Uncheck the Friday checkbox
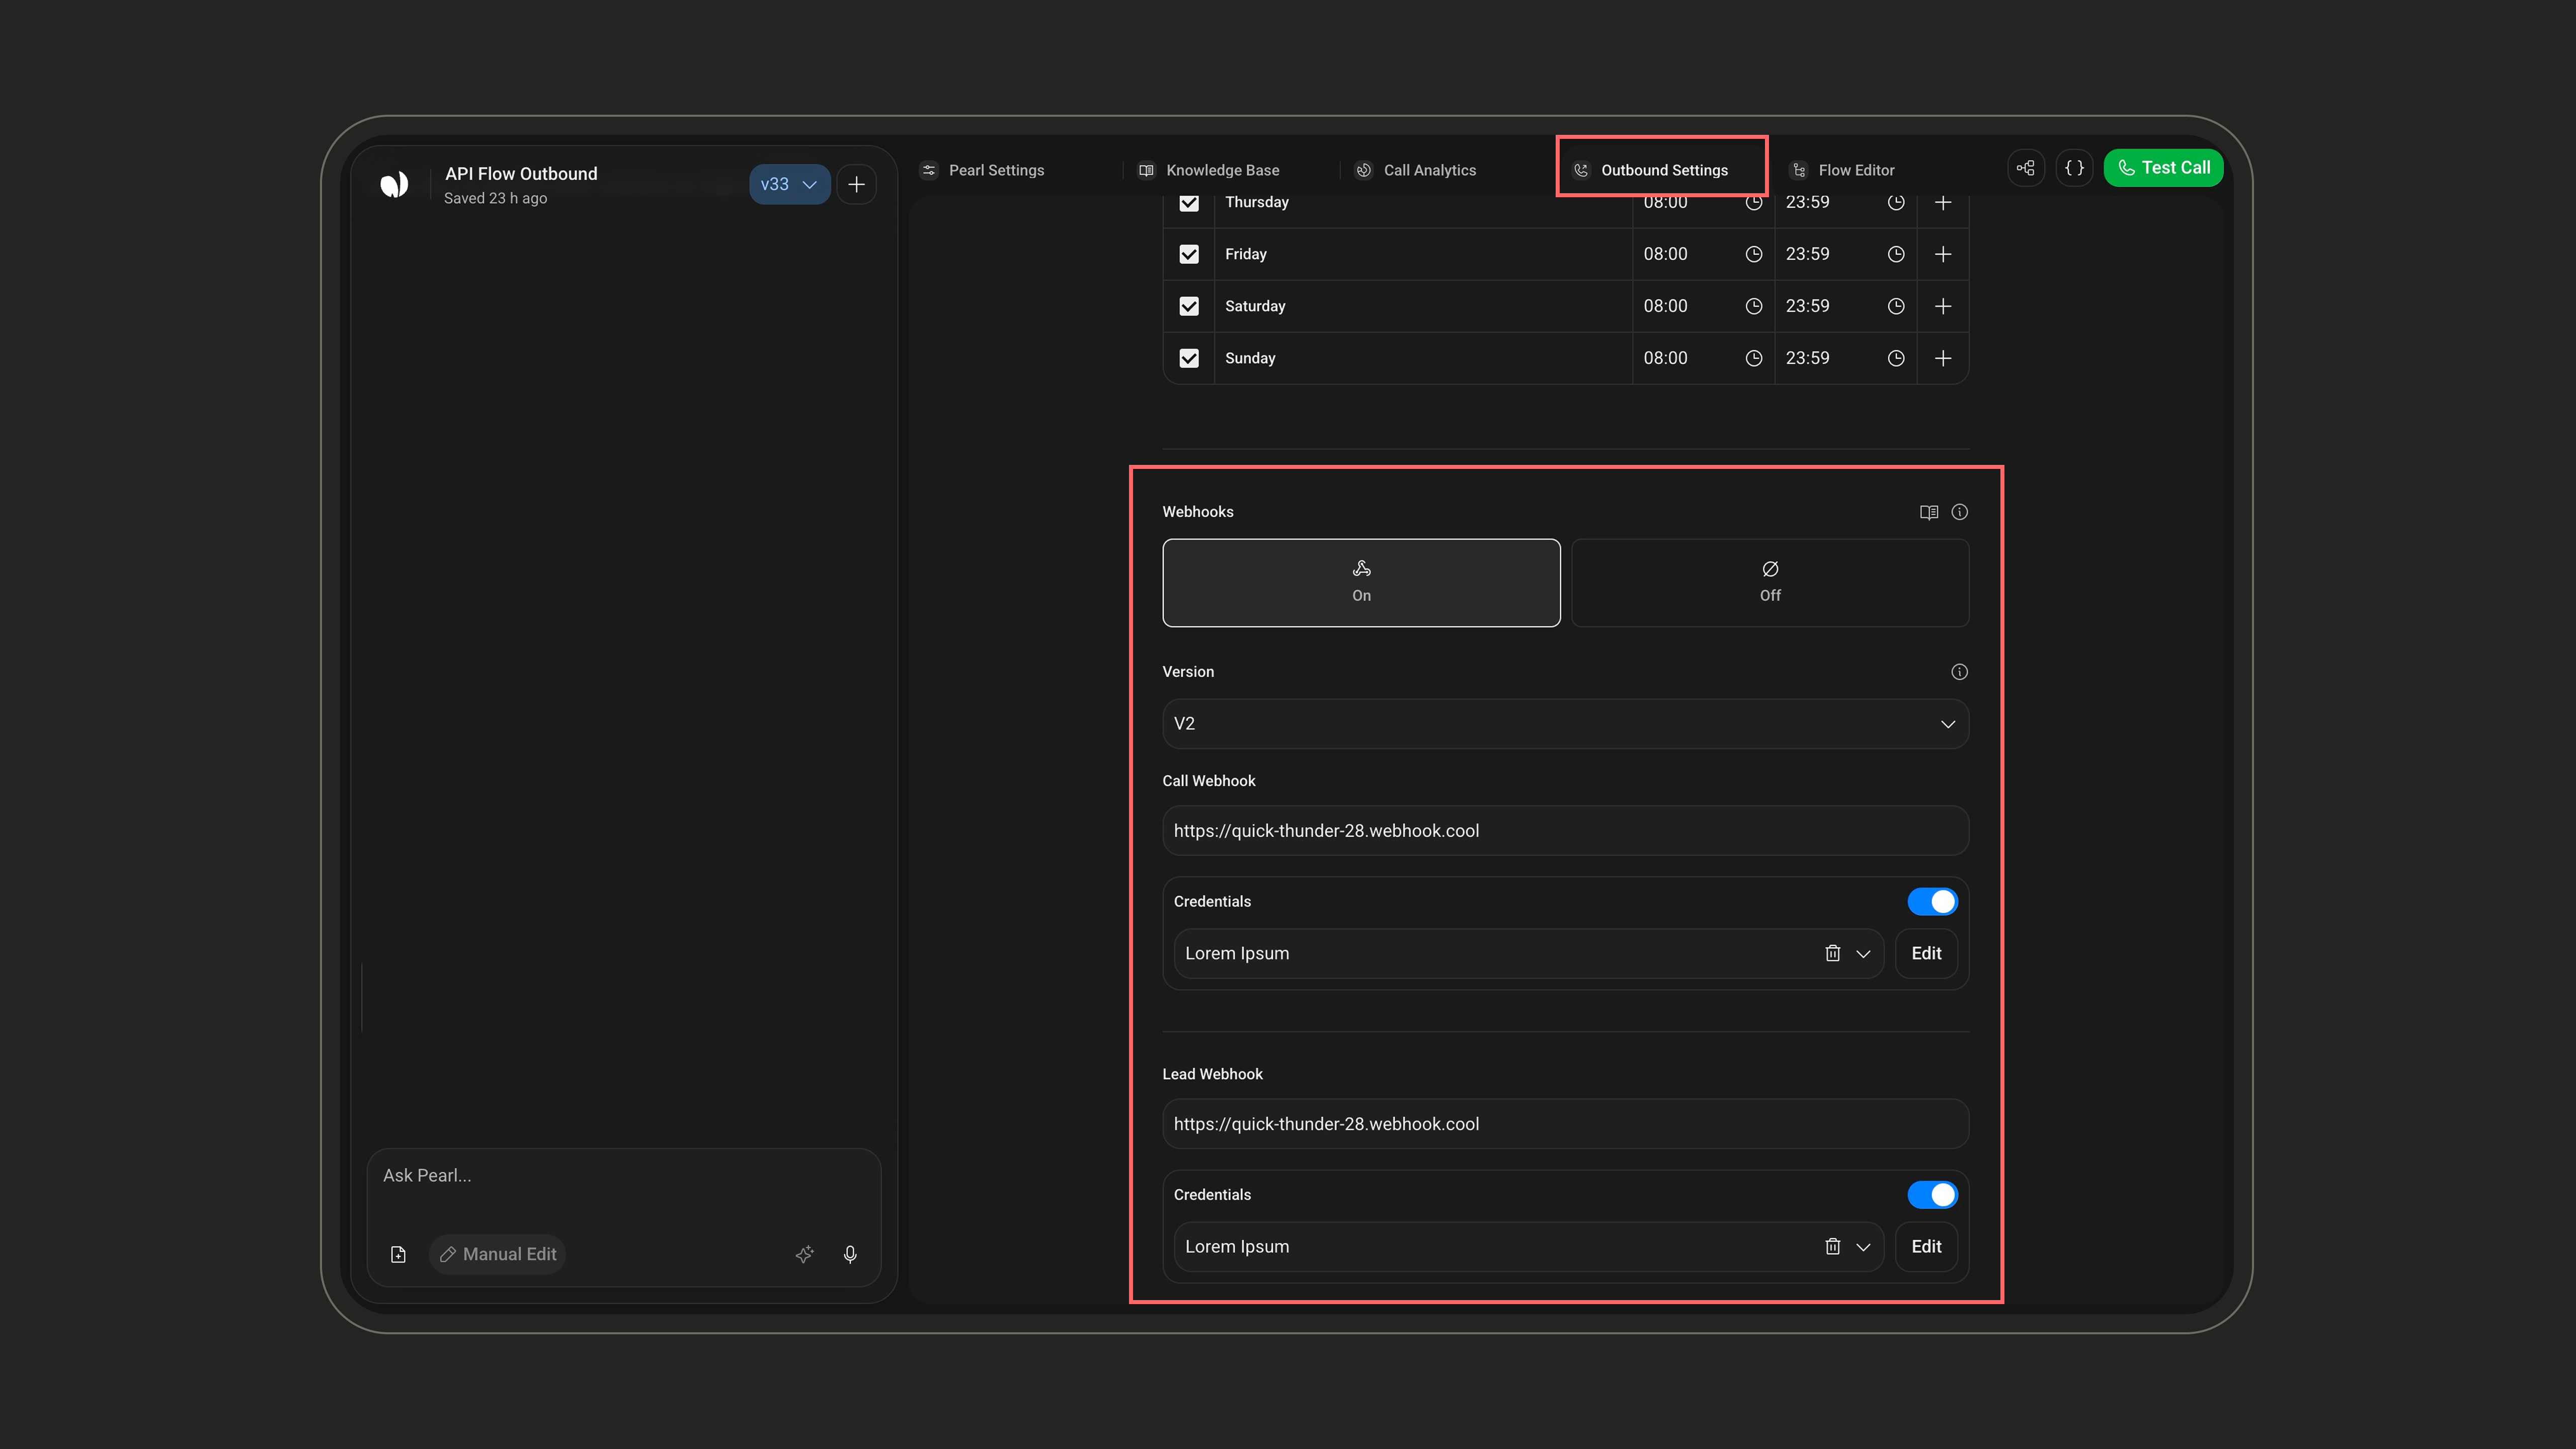The width and height of the screenshot is (2576, 1449). (1188, 254)
